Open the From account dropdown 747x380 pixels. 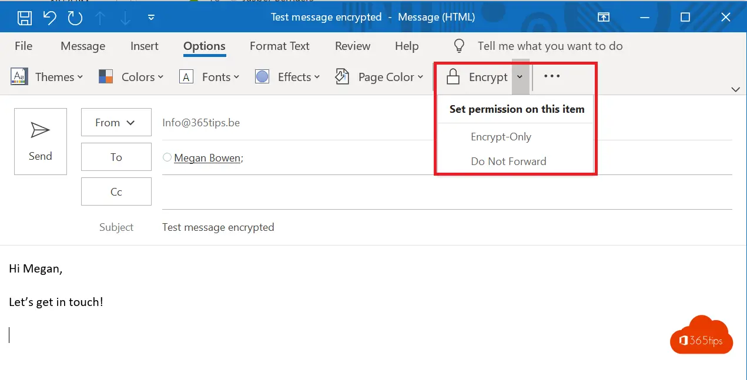(116, 122)
